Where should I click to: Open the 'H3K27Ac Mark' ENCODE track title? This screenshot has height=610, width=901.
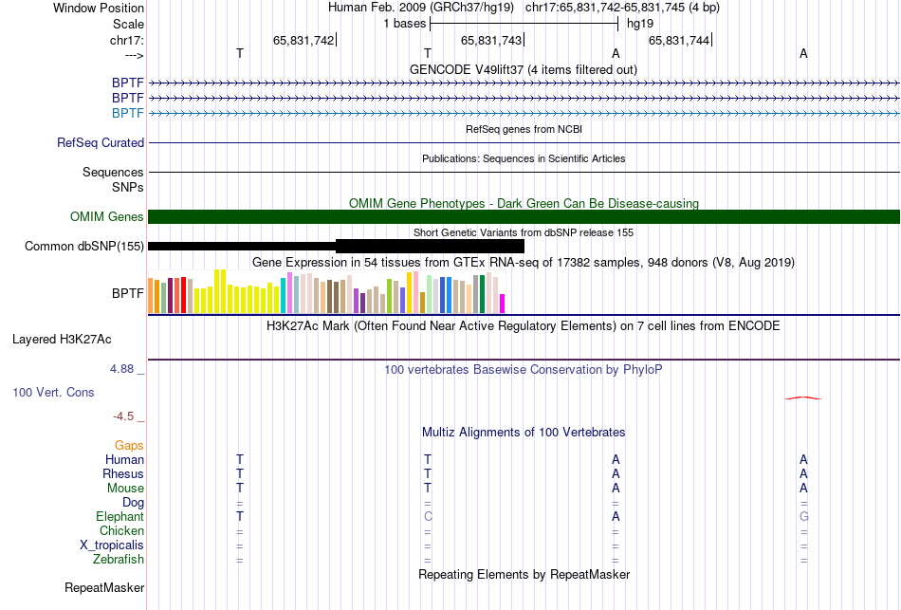(x=524, y=326)
